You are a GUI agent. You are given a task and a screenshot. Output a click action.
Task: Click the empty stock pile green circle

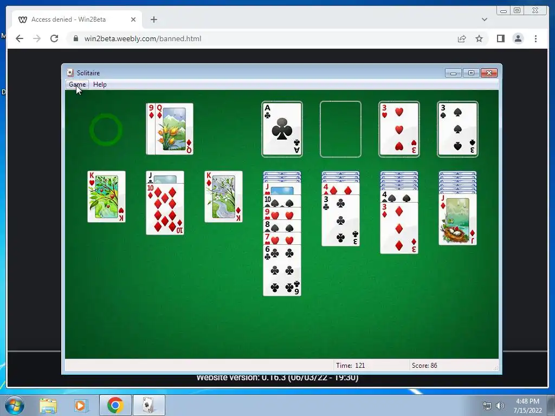point(106,129)
